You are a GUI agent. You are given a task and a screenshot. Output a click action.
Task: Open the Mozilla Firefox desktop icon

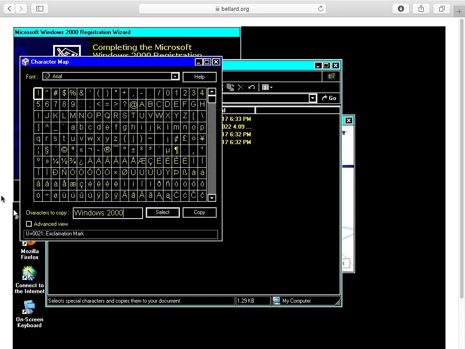pos(30,251)
